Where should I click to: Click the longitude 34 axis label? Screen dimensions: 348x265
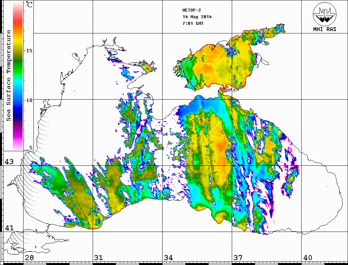click(168, 258)
